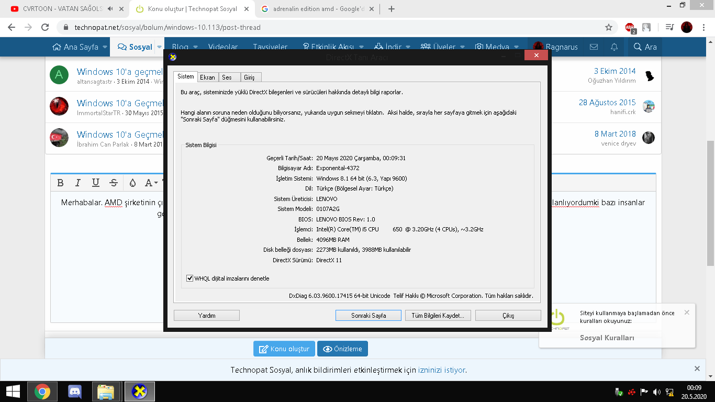Close the notification permission banner
The width and height of the screenshot is (715, 402).
[697, 368]
